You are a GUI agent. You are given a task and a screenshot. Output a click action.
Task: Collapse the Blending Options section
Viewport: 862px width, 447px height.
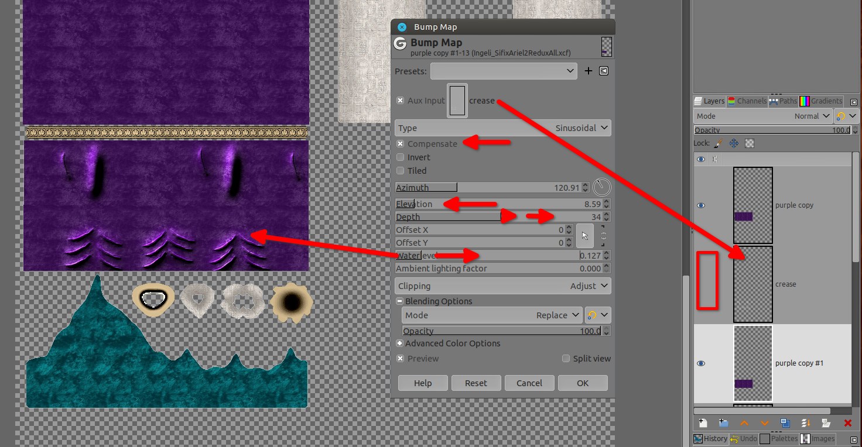400,301
